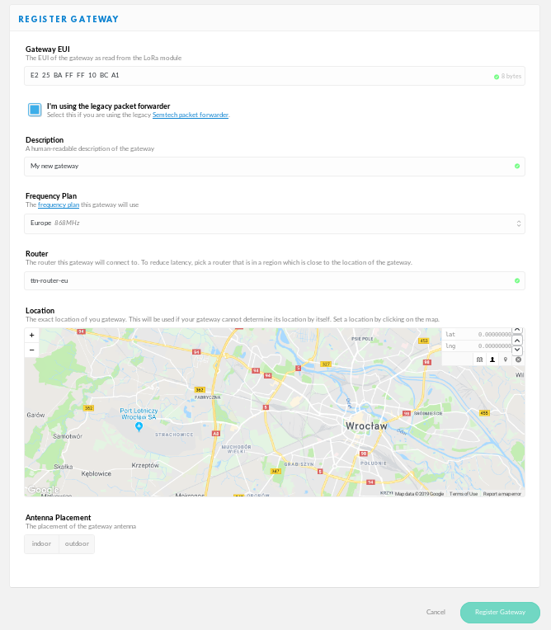Click the person location icon in map panel

(492, 360)
